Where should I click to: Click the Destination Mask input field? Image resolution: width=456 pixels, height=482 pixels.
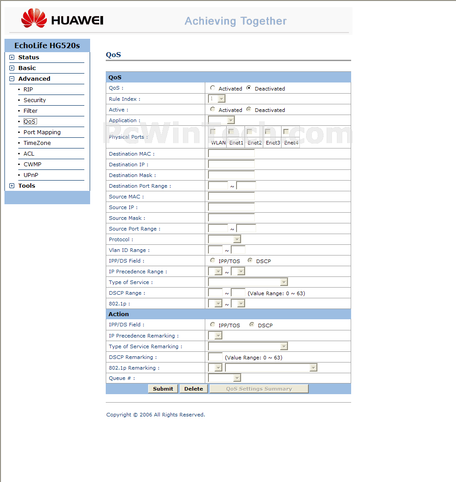point(232,175)
